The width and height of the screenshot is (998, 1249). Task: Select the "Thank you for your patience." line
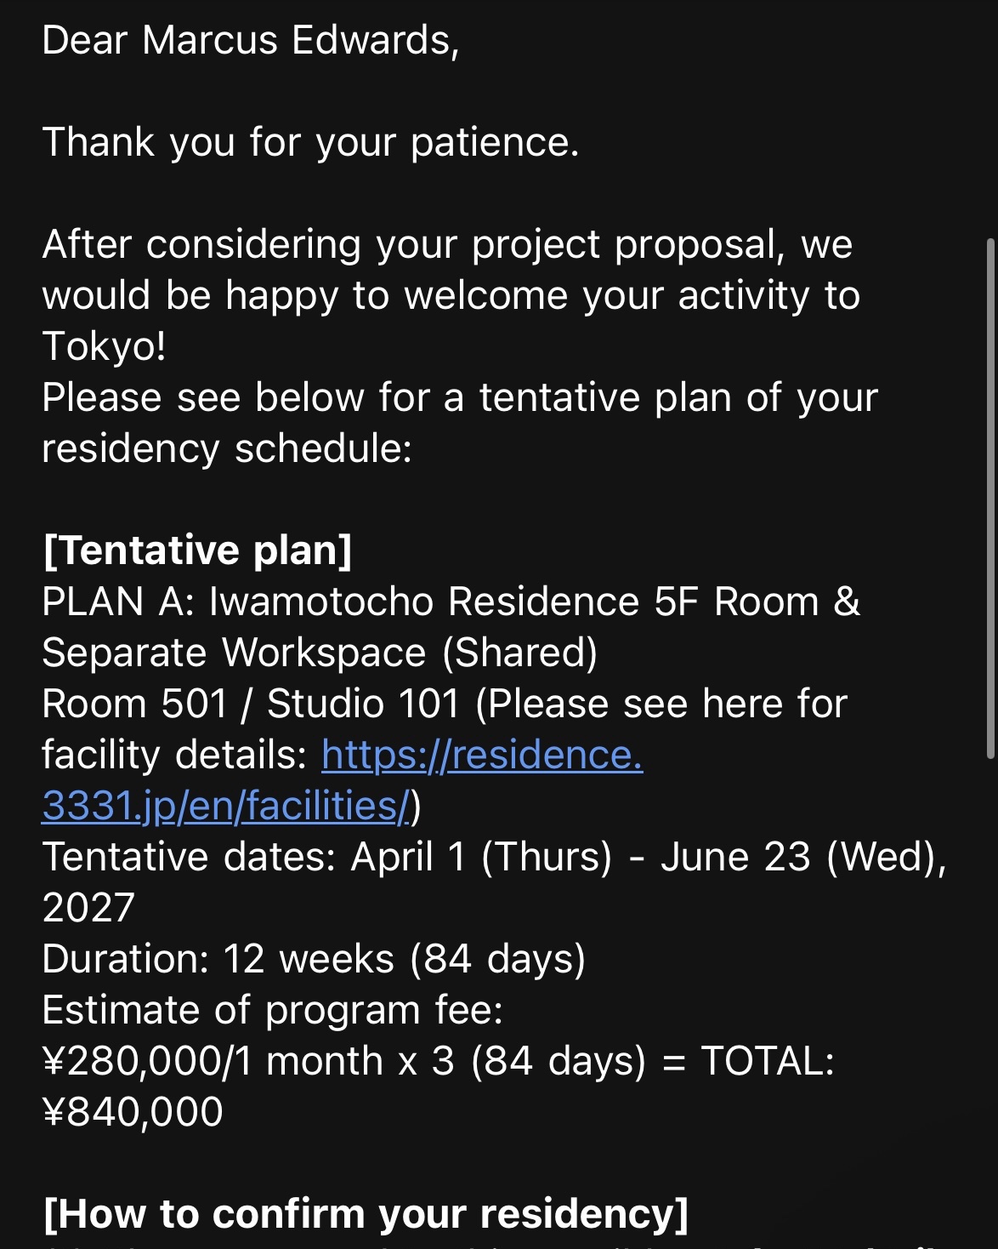pos(310,142)
